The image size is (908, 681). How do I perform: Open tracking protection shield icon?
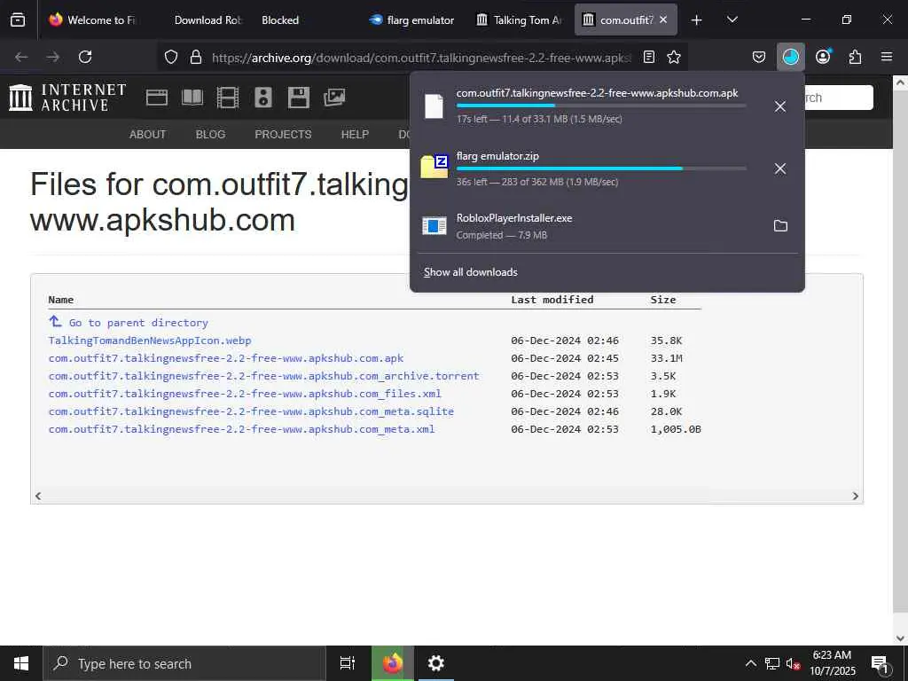coord(171,57)
